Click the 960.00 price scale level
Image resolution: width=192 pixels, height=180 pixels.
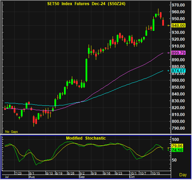pyautogui.click(x=178, y=12)
